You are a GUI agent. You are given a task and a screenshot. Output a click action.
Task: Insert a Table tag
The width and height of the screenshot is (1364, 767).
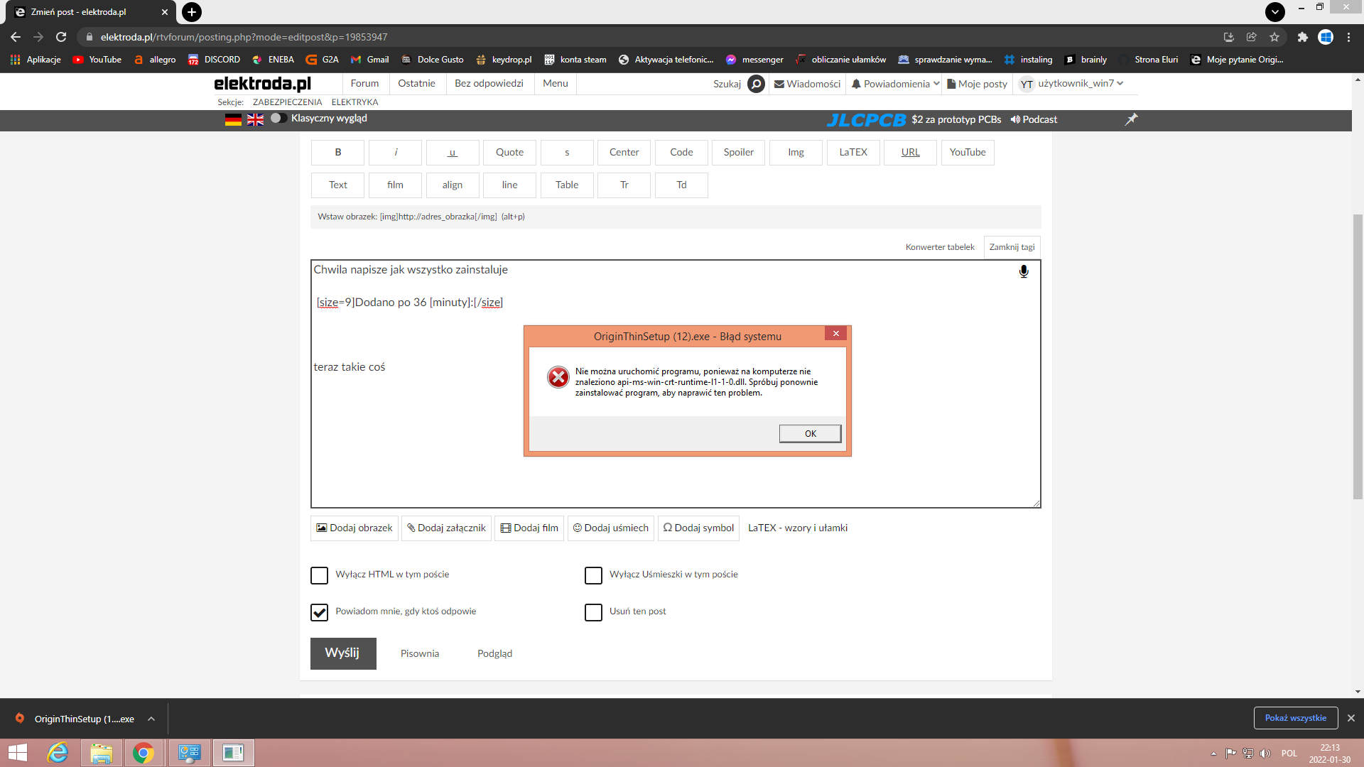coord(567,185)
